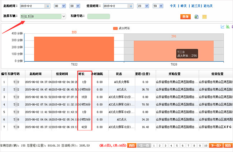Screen dimensions: 233x152
Task: Click duration cell 3小时38分 in row 4
Action: click(84, 104)
